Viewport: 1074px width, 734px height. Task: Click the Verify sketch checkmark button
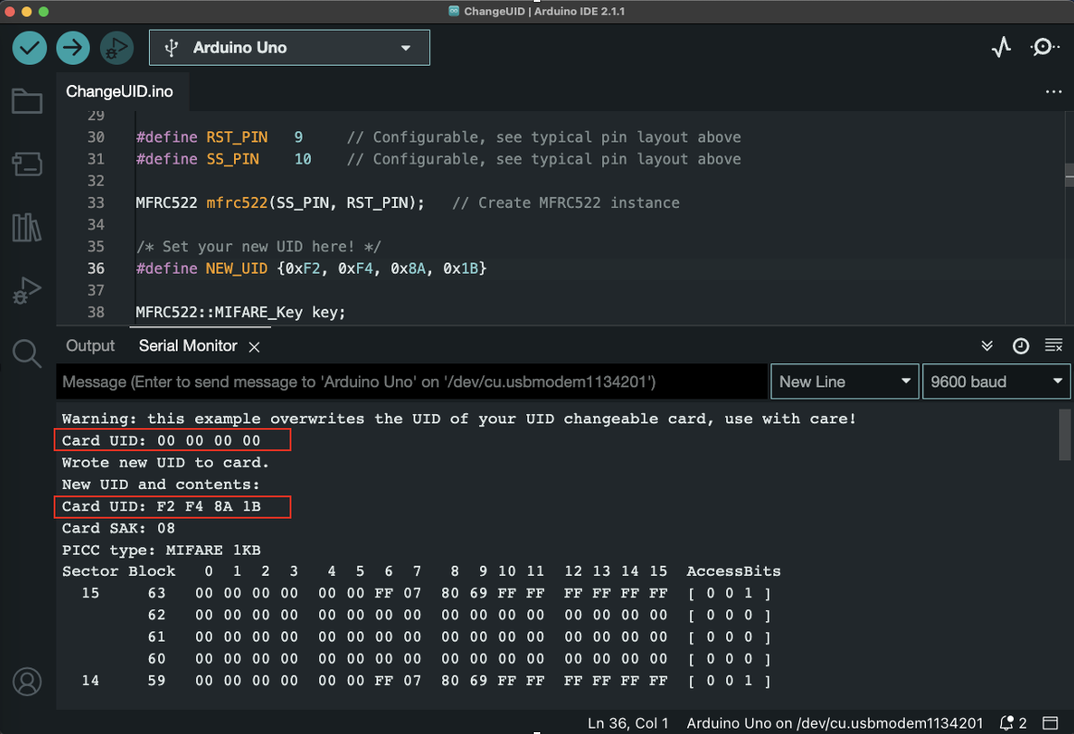30,48
